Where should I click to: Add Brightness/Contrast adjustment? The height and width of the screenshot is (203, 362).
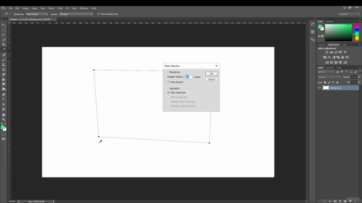[x=327, y=52]
